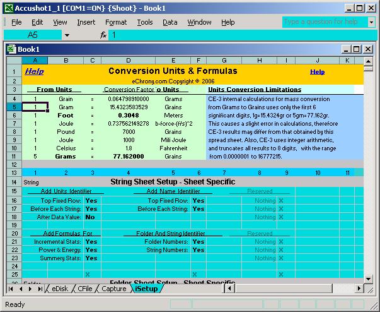
Task: Select row 11 header
Action: [14, 157]
